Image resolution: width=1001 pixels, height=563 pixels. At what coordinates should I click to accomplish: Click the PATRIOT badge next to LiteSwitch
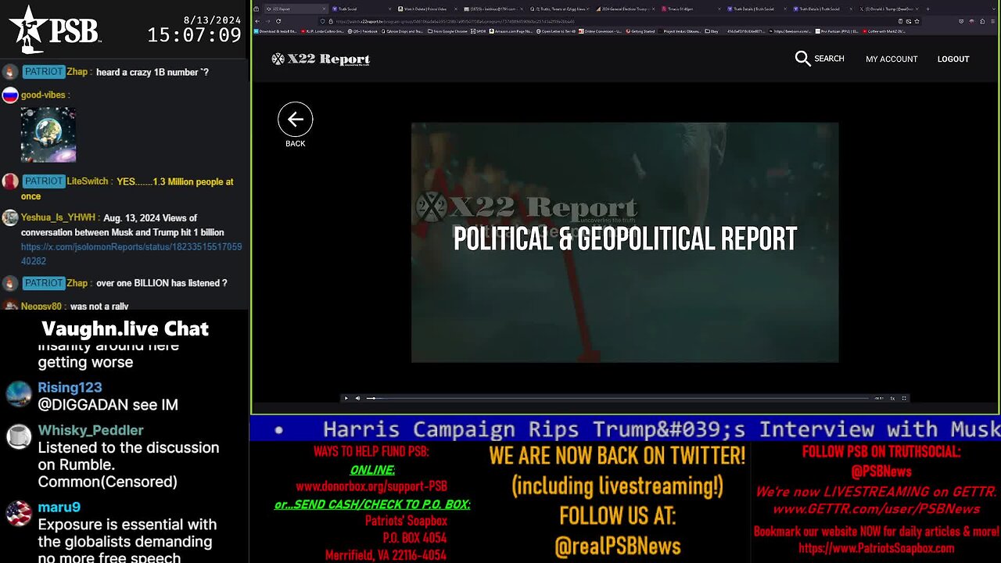pos(43,181)
